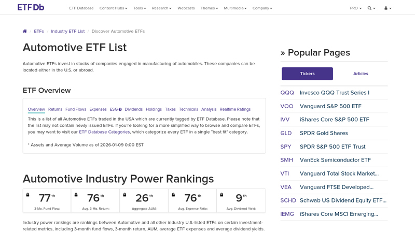Click lock icon on 3-Mo. Fund Flow card
This screenshot has width=415, height=233.
click(x=27, y=195)
